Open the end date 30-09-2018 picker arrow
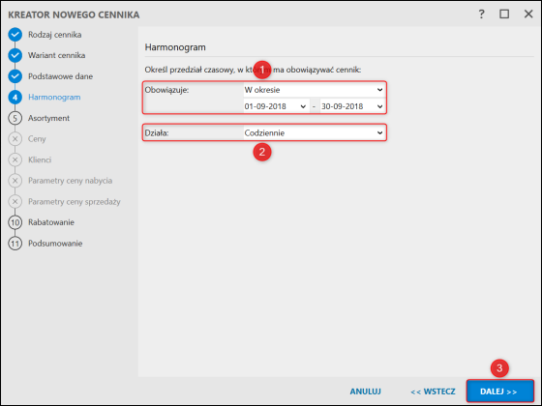Screen dimensions: 542x406 coord(379,106)
